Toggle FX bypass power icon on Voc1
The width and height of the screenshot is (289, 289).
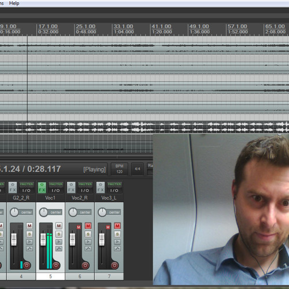coord(42,184)
